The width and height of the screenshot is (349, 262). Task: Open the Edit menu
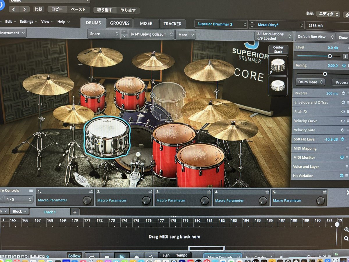pyautogui.click(x=10, y=22)
